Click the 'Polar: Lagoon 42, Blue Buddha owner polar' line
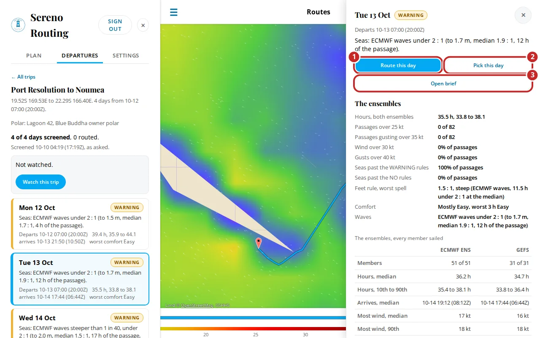The image size is (540, 338). click(x=65, y=123)
